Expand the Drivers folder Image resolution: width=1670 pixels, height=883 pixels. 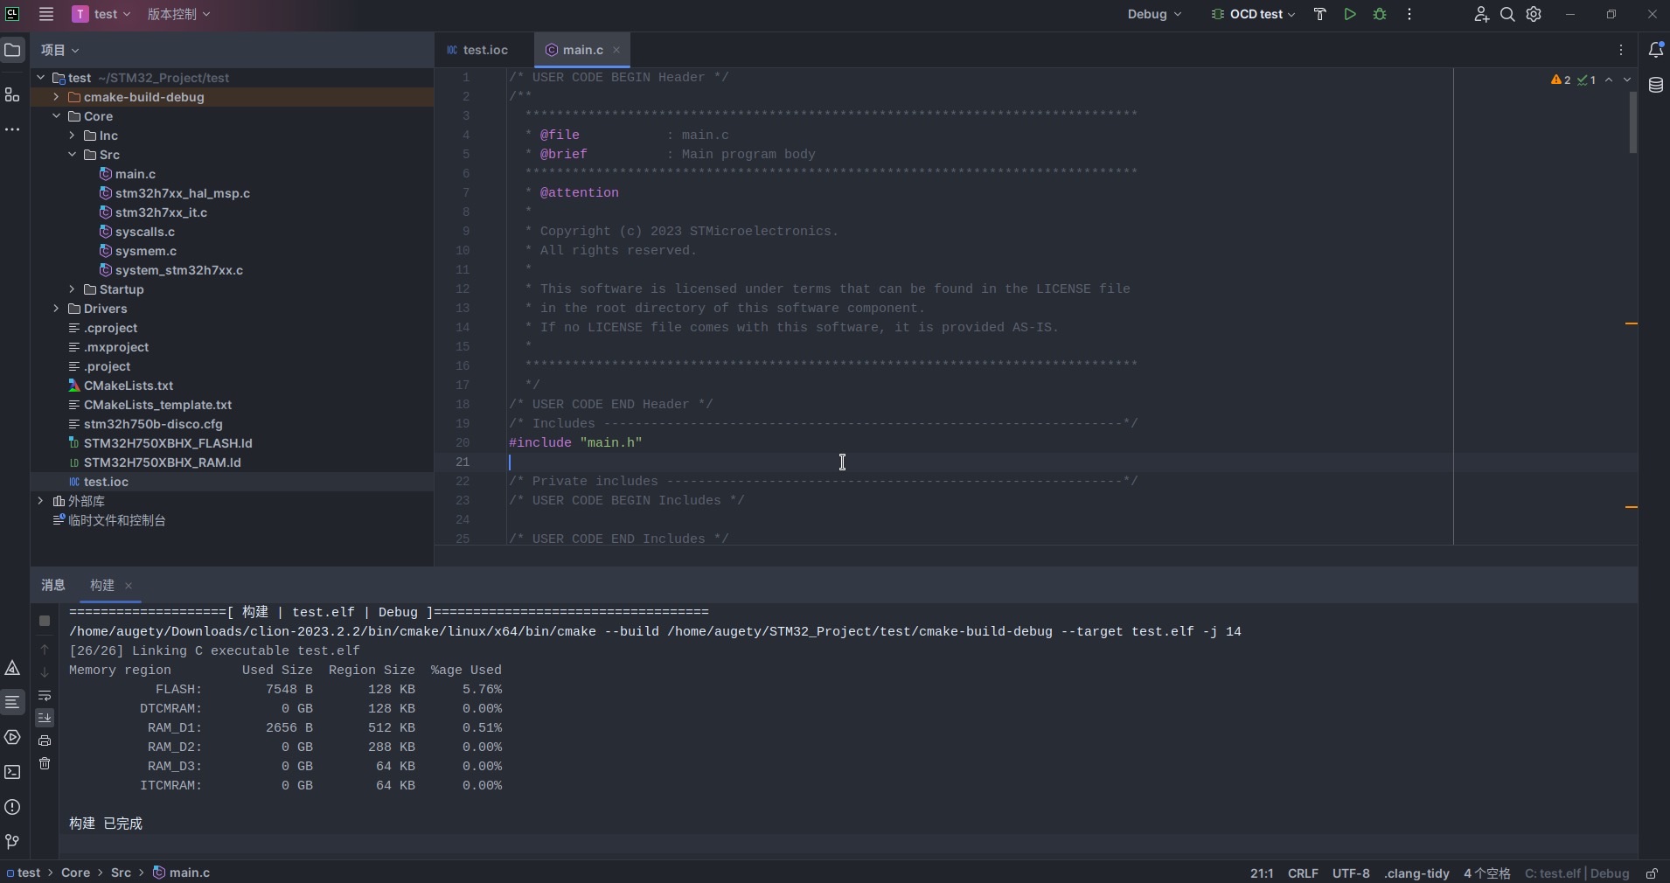pos(56,309)
